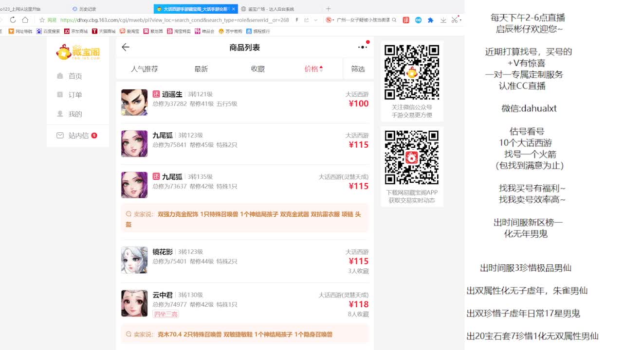Image resolution: width=623 pixels, height=350 pixels.
Task: Click the lightning speed-mode icon
Action: click(x=297, y=20)
